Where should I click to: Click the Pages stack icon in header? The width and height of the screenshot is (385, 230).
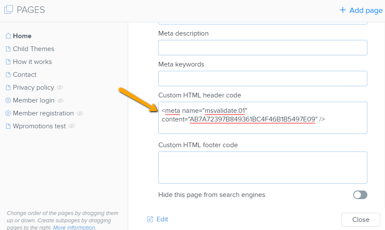(9, 9)
